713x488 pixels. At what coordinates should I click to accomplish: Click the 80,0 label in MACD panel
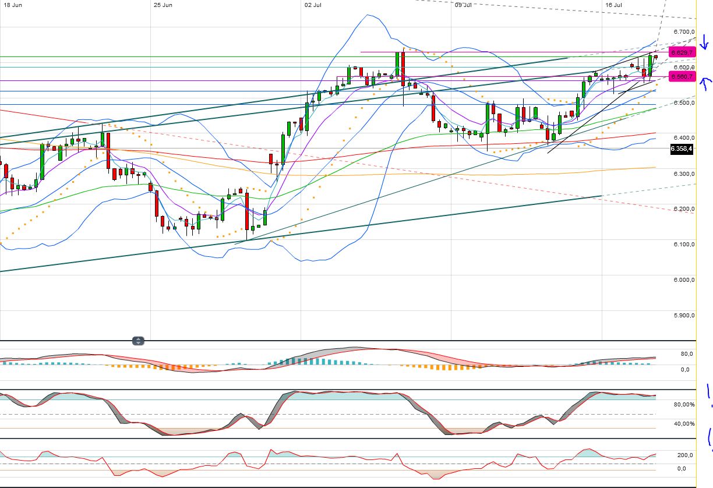686,353
